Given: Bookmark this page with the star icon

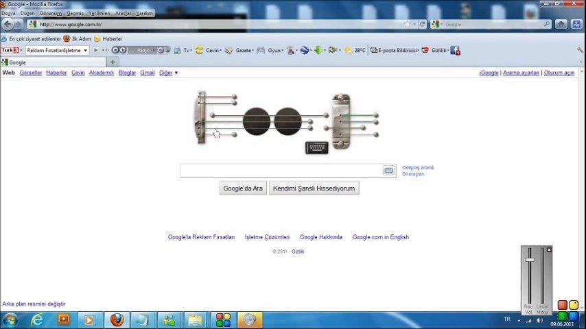Looking at the screenshot, I should [407, 24].
